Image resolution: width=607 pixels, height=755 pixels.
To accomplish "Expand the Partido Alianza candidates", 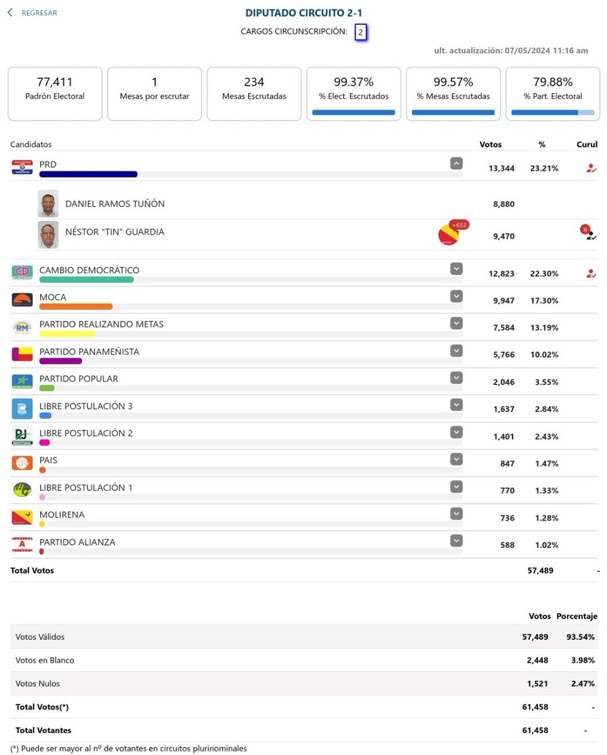I will (457, 540).
